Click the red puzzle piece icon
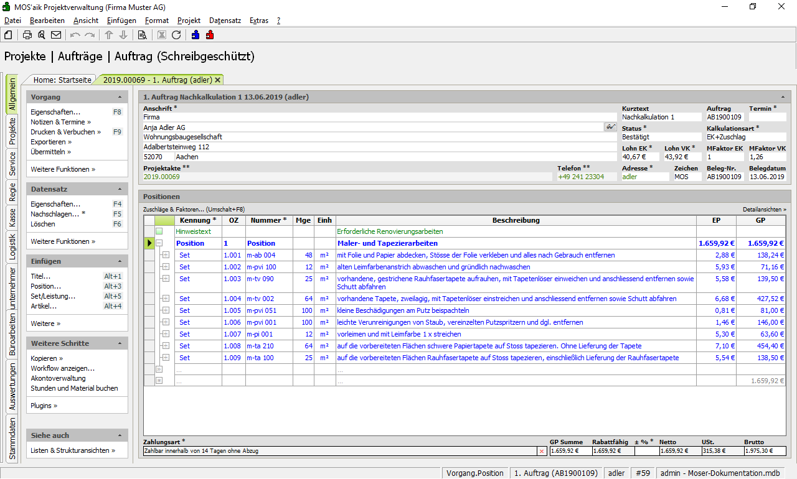Image resolution: width=797 pixels, height=479 pixels. point(210,35)
